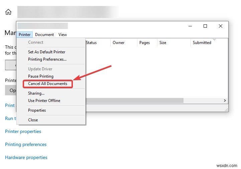Maximize the print queue window
This screenshot has height=169, width=241.
205,26
